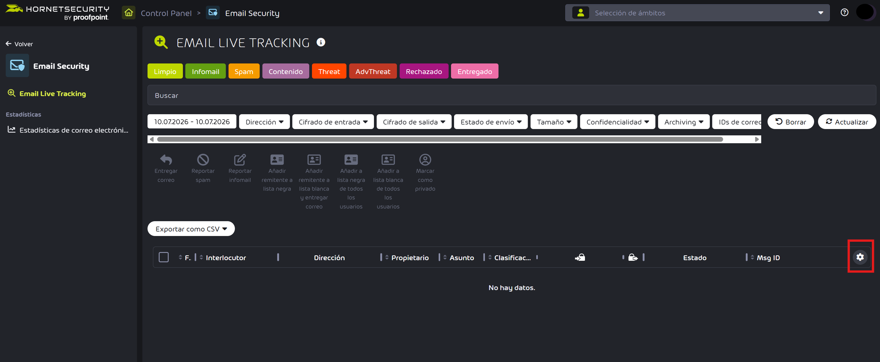Click the scope selector user icon
This screenshot has height=362, width=880.
(580, 13)
